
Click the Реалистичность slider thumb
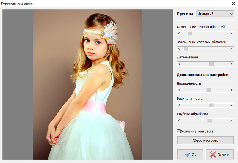coord(211,105)
